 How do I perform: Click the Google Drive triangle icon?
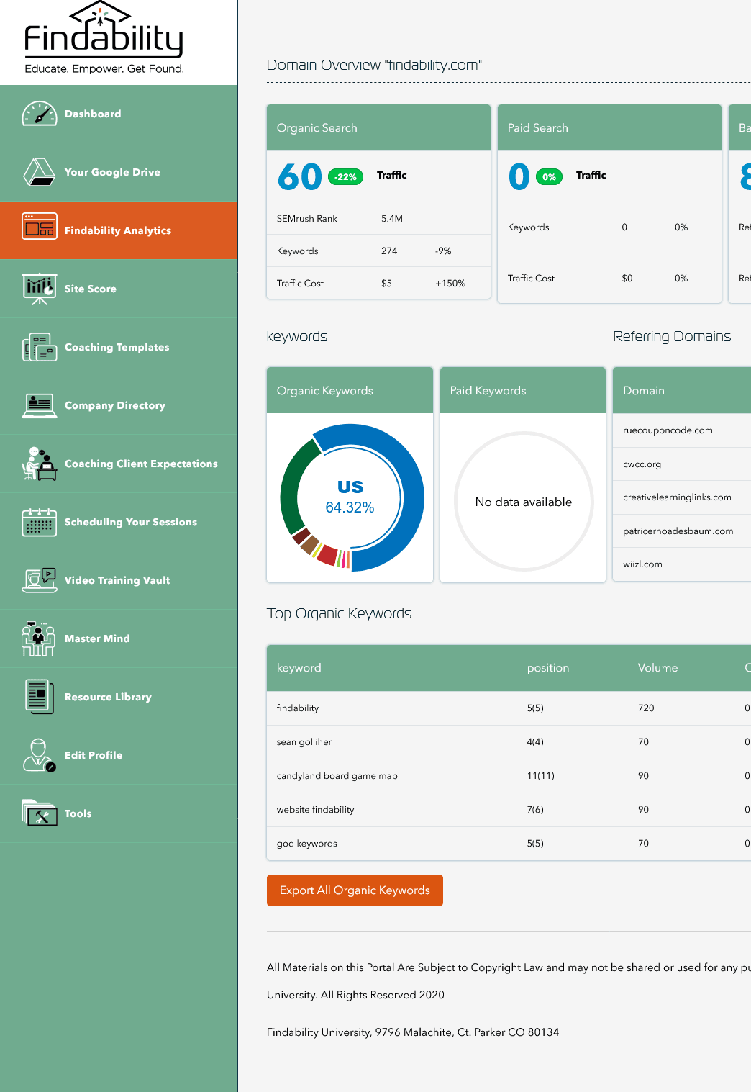(40, 172)
